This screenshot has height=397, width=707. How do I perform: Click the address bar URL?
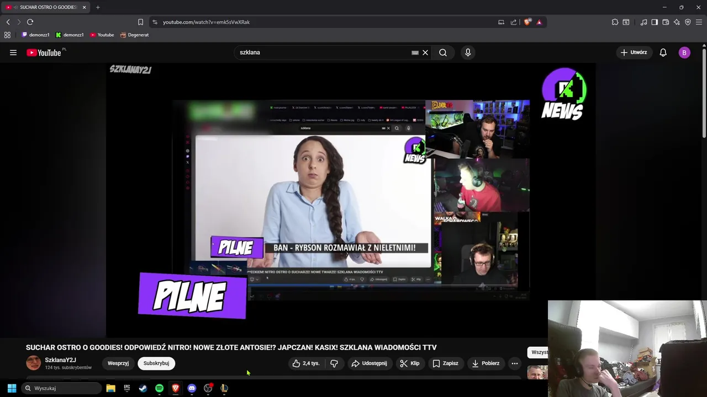[x=206, y=22]
